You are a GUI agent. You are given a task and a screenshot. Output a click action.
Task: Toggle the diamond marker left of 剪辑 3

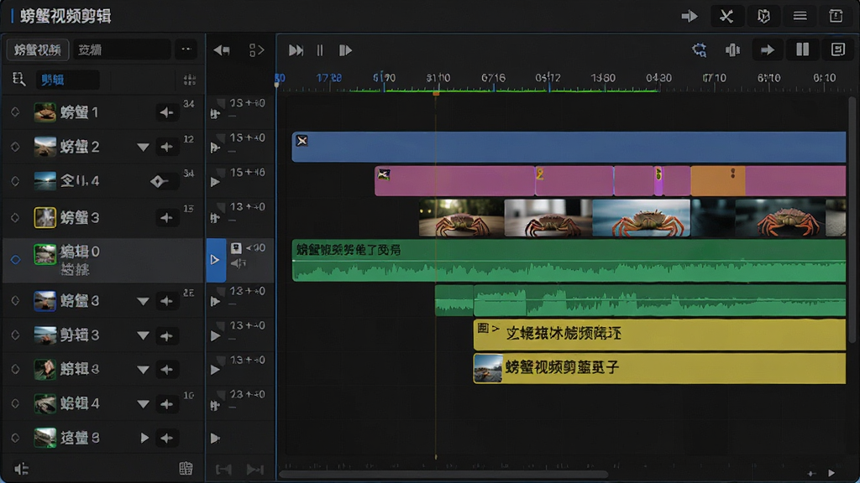click(x=15, y=335)
